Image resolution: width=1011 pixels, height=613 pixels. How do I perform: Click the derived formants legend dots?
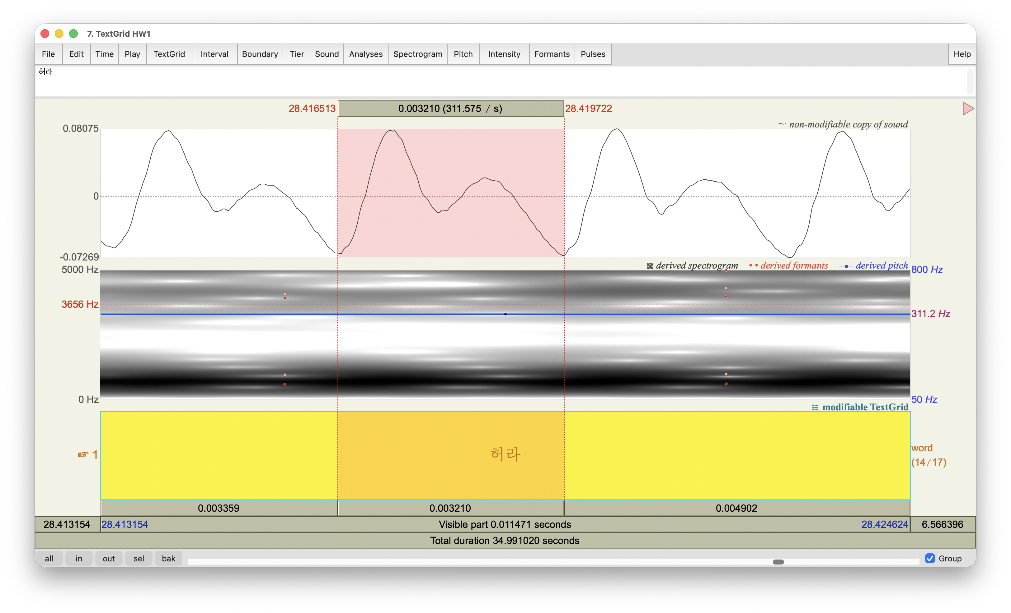[753, 265]
